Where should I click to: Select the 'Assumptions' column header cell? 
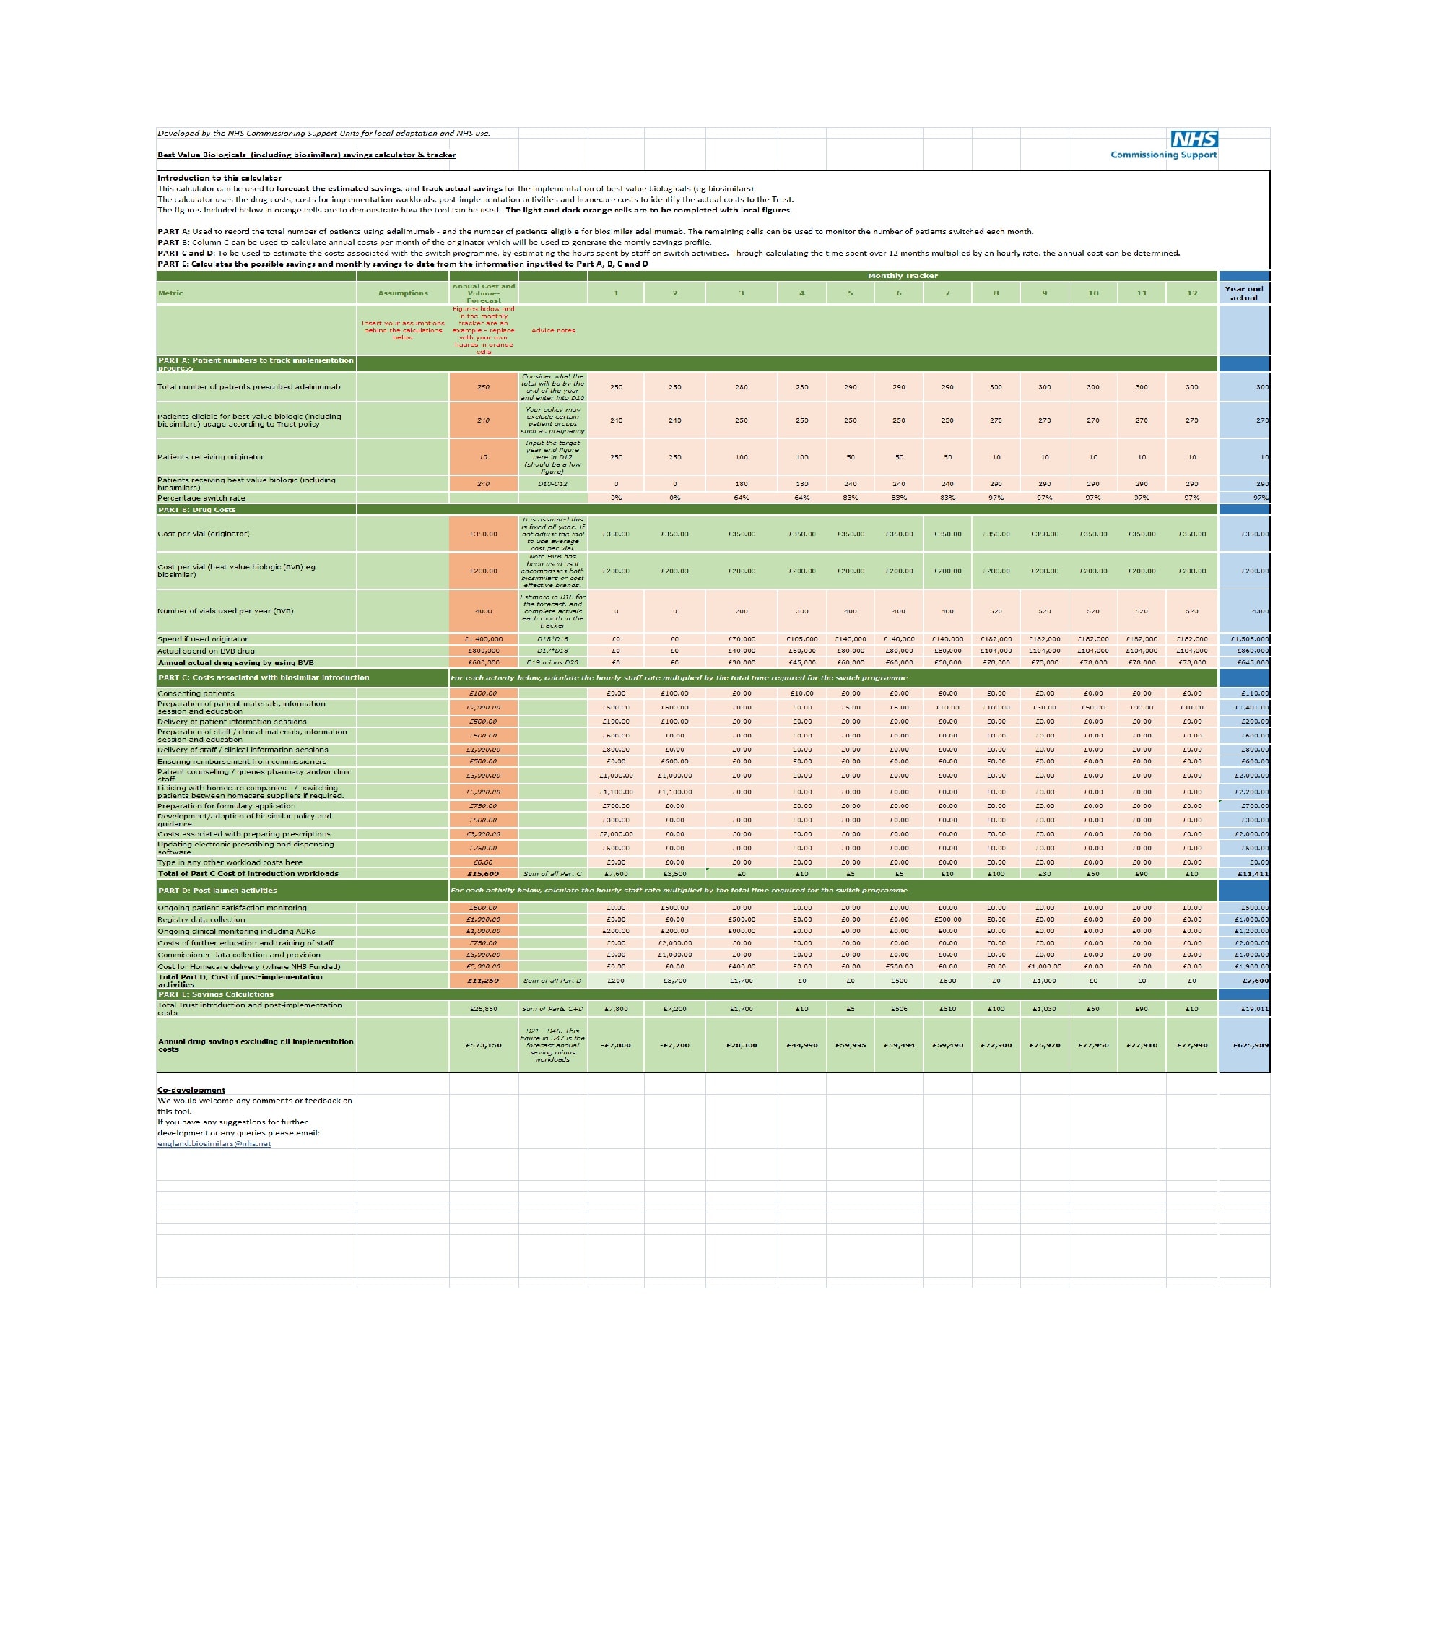tap(403, 292)
